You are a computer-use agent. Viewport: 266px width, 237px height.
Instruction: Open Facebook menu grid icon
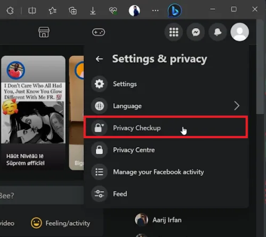point(173,32)
